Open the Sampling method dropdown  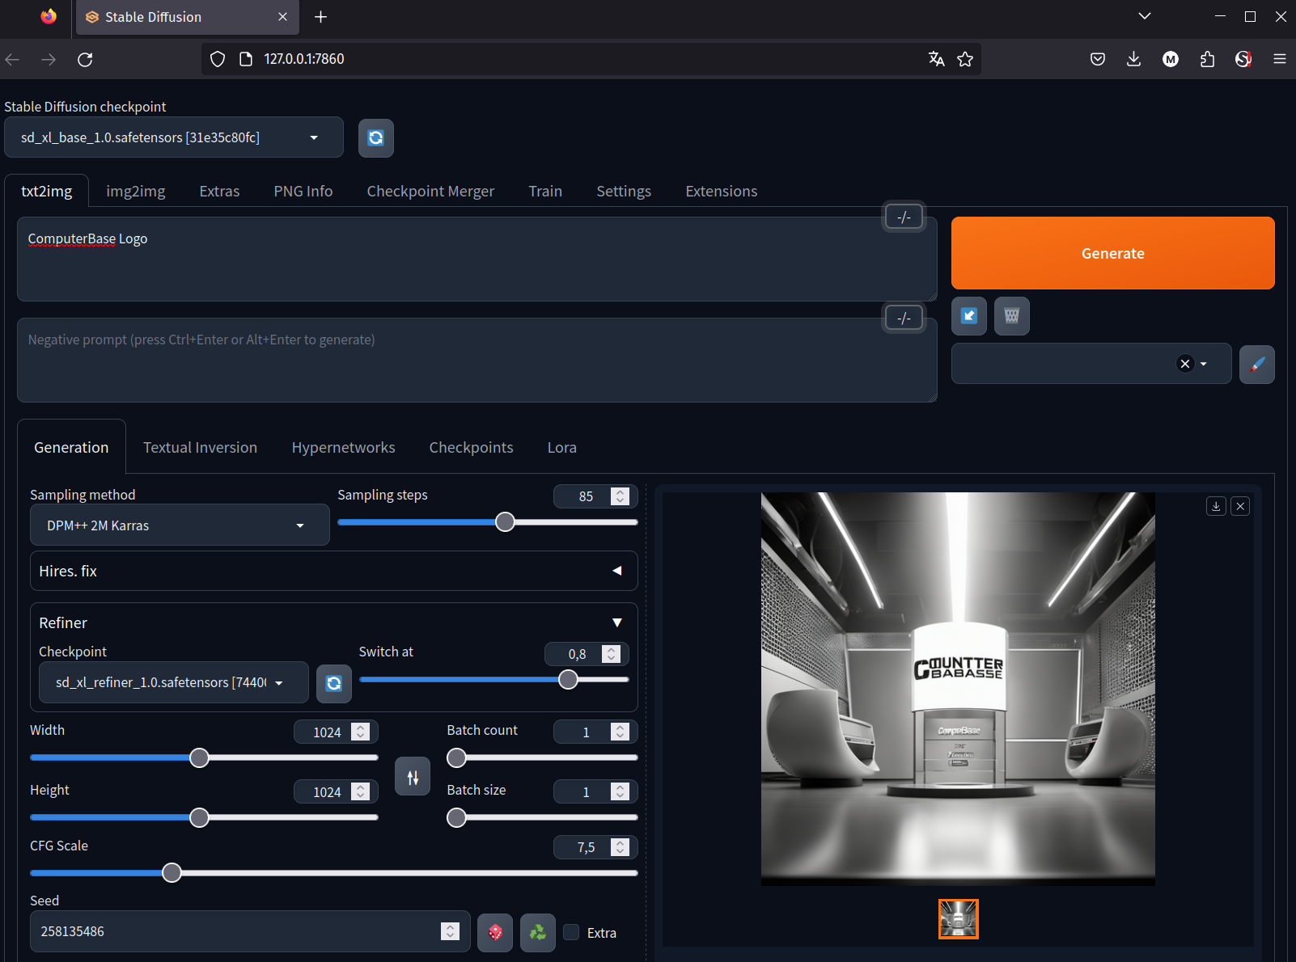coord(180,525)
